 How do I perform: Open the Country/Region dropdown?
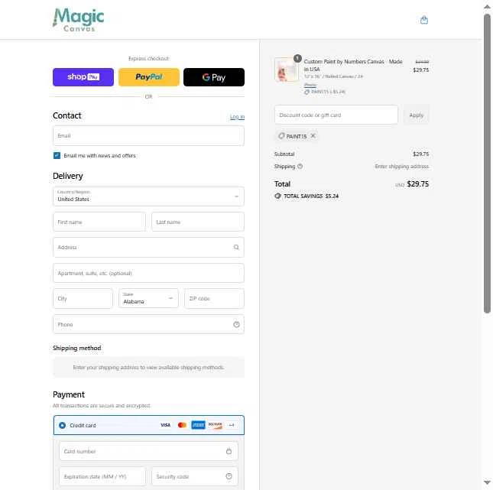[148, 196]
